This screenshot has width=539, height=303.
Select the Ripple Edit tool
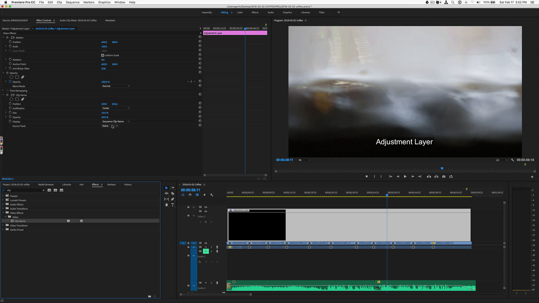(x=166, y=194)
